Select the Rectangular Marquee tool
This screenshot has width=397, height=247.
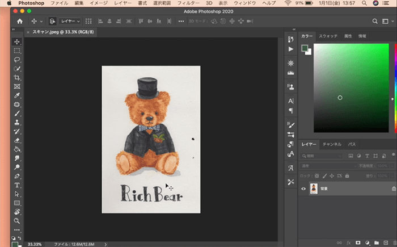tap(17, 51)
